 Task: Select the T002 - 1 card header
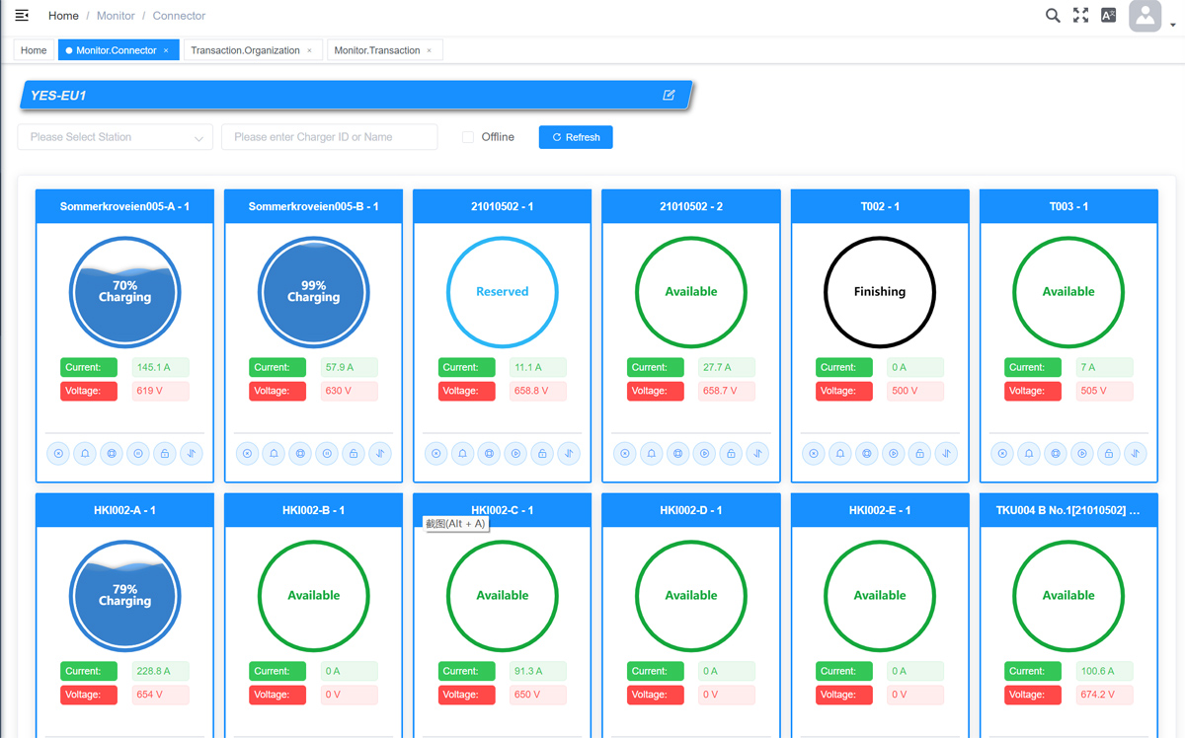879,206
